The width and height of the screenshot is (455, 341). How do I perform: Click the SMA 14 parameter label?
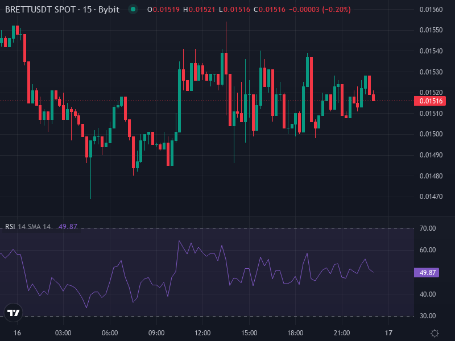click(39, 226)
